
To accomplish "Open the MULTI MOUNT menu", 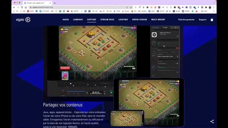I will click(158, 20).
